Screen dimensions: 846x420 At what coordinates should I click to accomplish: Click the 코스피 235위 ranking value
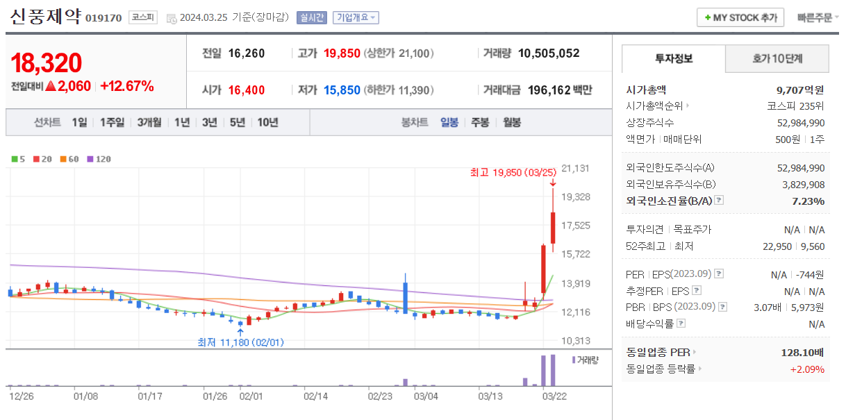[796, 106]
